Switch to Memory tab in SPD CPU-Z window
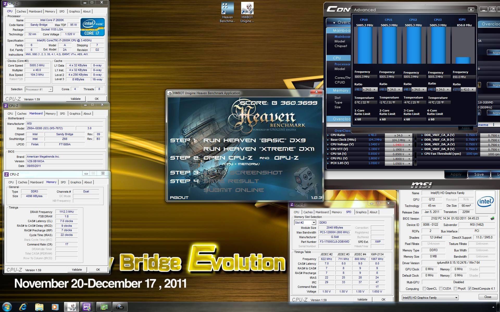Screen dimensions: 500x312 tap(336, 212)
